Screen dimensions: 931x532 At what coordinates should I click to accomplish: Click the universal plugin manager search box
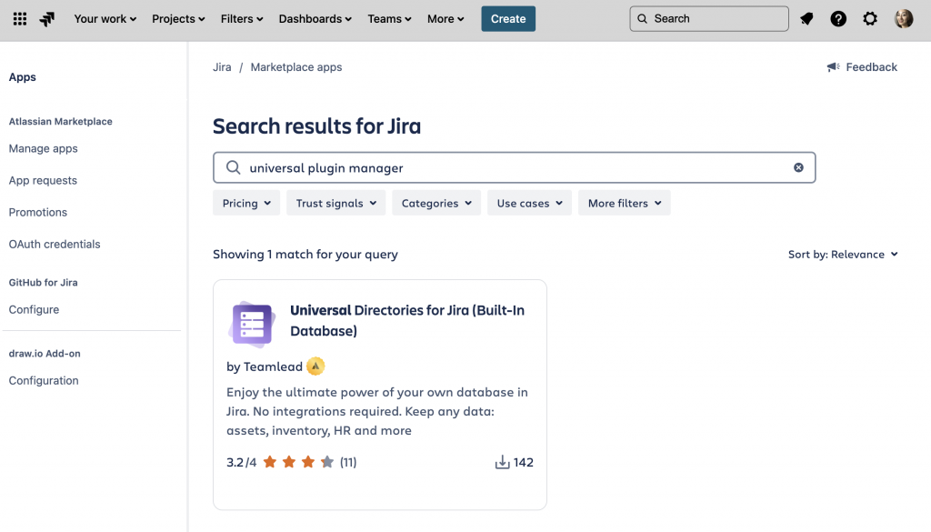click(515, 167)
